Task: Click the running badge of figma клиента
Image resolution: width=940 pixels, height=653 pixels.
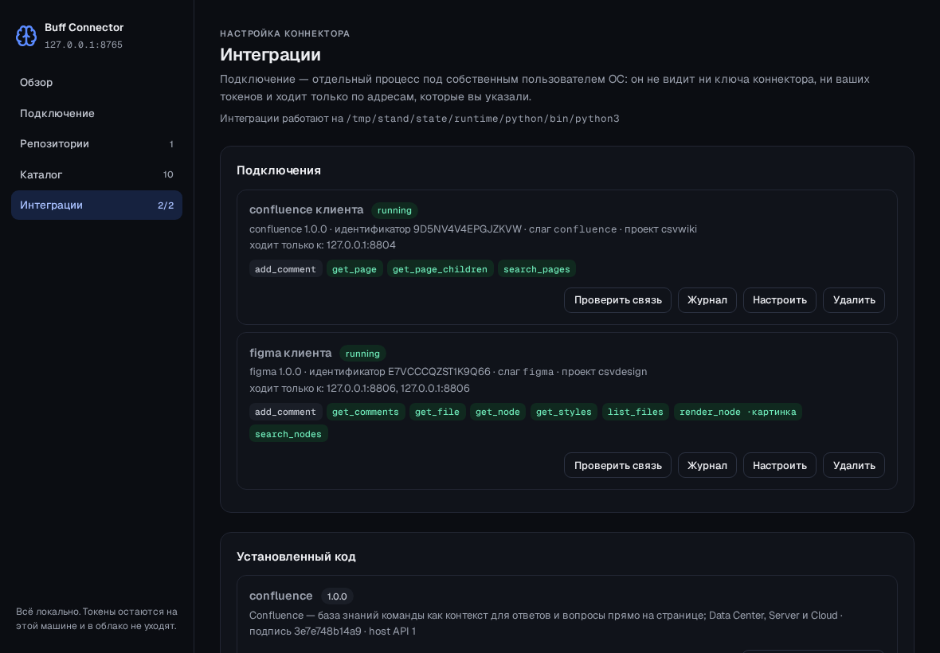Action: [362, 354]
